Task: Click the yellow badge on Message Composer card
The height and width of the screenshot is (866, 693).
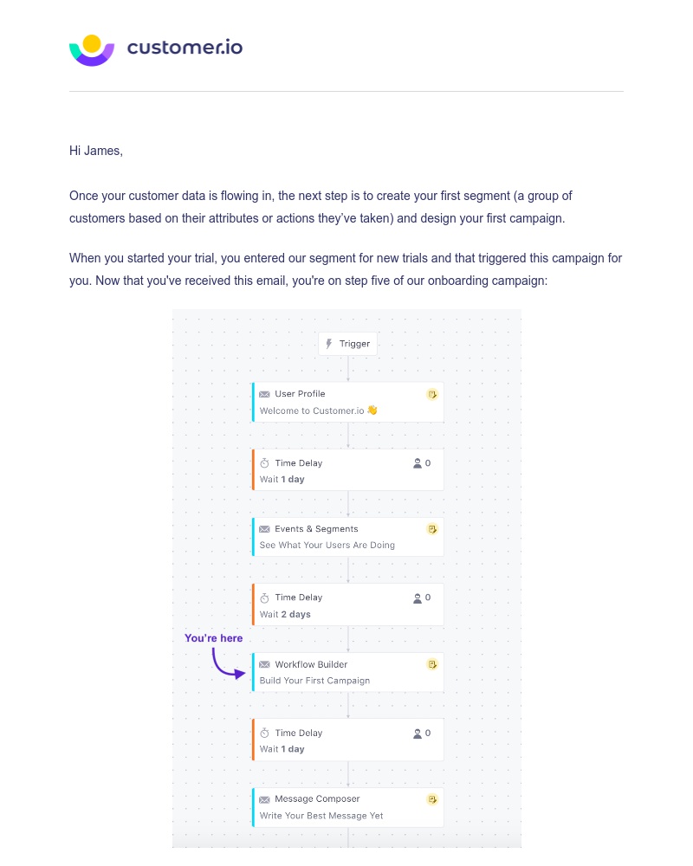Action: click(x=432, y=799)
